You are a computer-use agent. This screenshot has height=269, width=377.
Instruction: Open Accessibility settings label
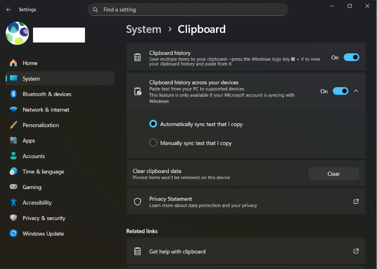pos(37,203)
